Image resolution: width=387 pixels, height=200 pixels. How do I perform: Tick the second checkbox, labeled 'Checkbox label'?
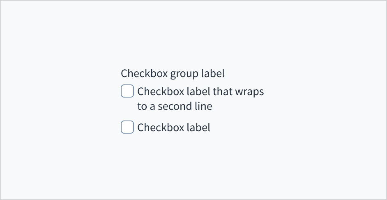click(x=127, y=127)
